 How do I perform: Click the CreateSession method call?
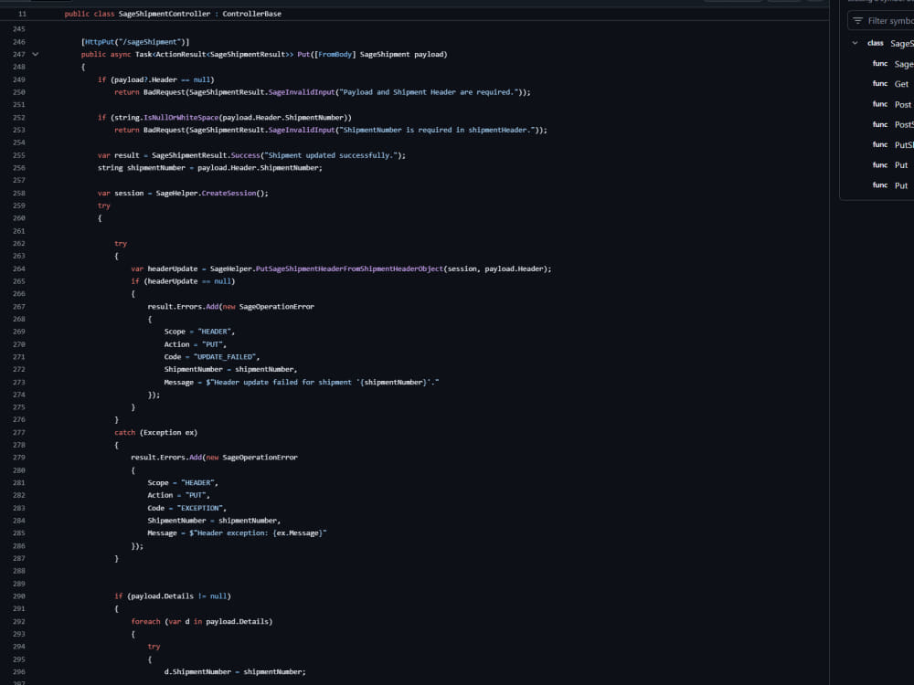point(228,194)
